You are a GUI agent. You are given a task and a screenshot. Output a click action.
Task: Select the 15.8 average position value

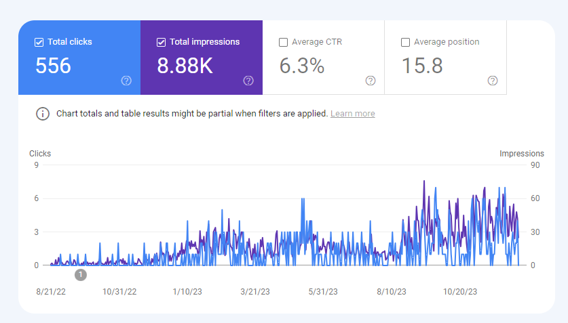pos(422,66)
